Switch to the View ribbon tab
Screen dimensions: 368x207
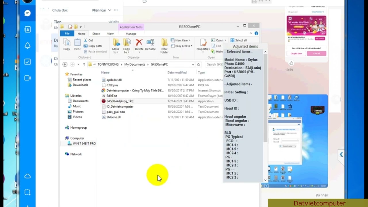(110, 34)
